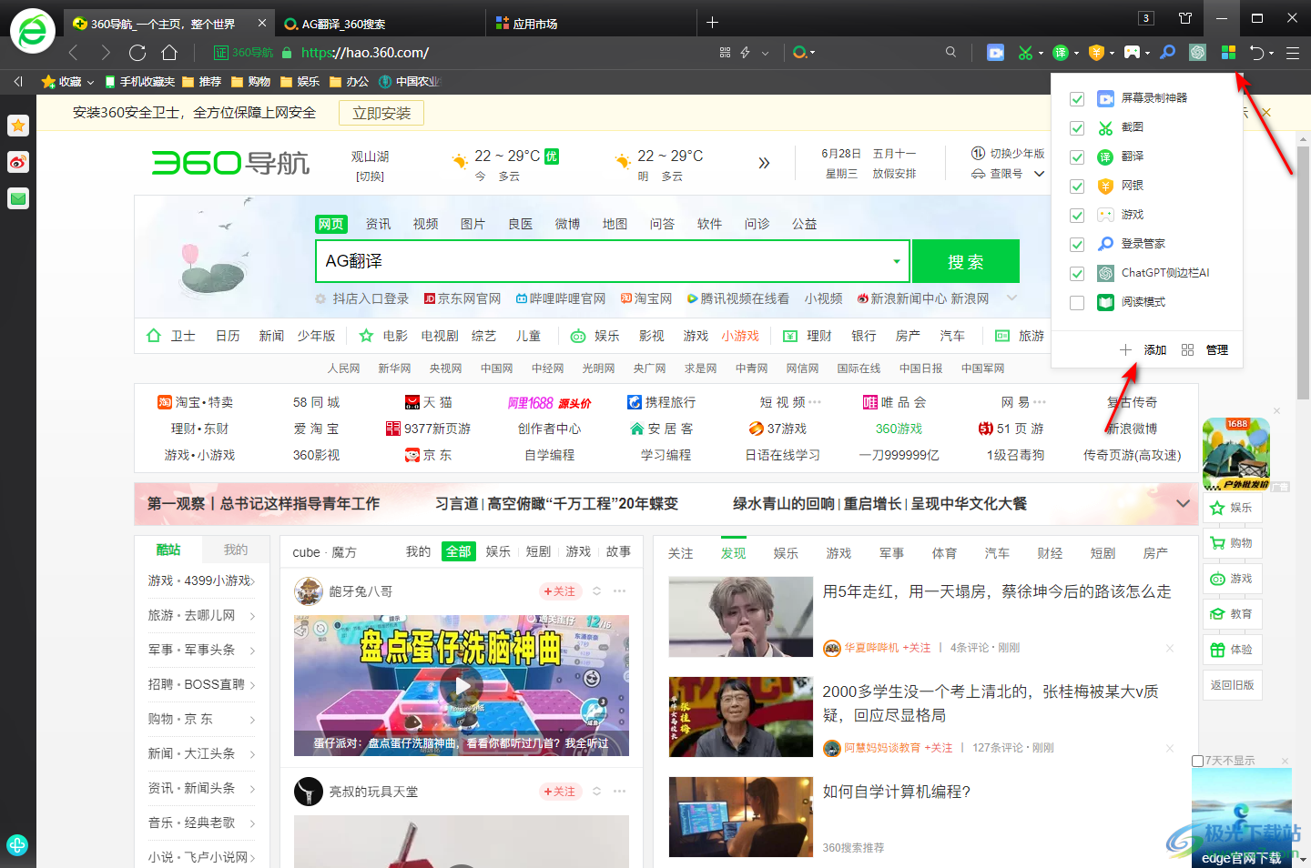Viewport: 1311px width, 868px height.
Task: Switch to the 视频 search tab
Action: click(x=425, y=224)
